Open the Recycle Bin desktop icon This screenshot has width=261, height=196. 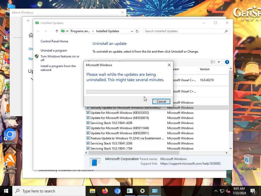pyautogui.click(x=248, y=162)
